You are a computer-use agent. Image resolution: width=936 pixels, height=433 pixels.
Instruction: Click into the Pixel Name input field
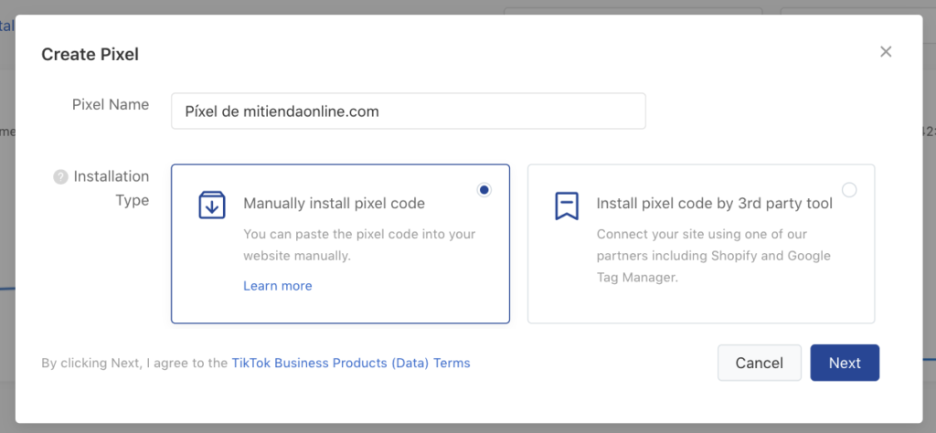click(x=409, y=111)
